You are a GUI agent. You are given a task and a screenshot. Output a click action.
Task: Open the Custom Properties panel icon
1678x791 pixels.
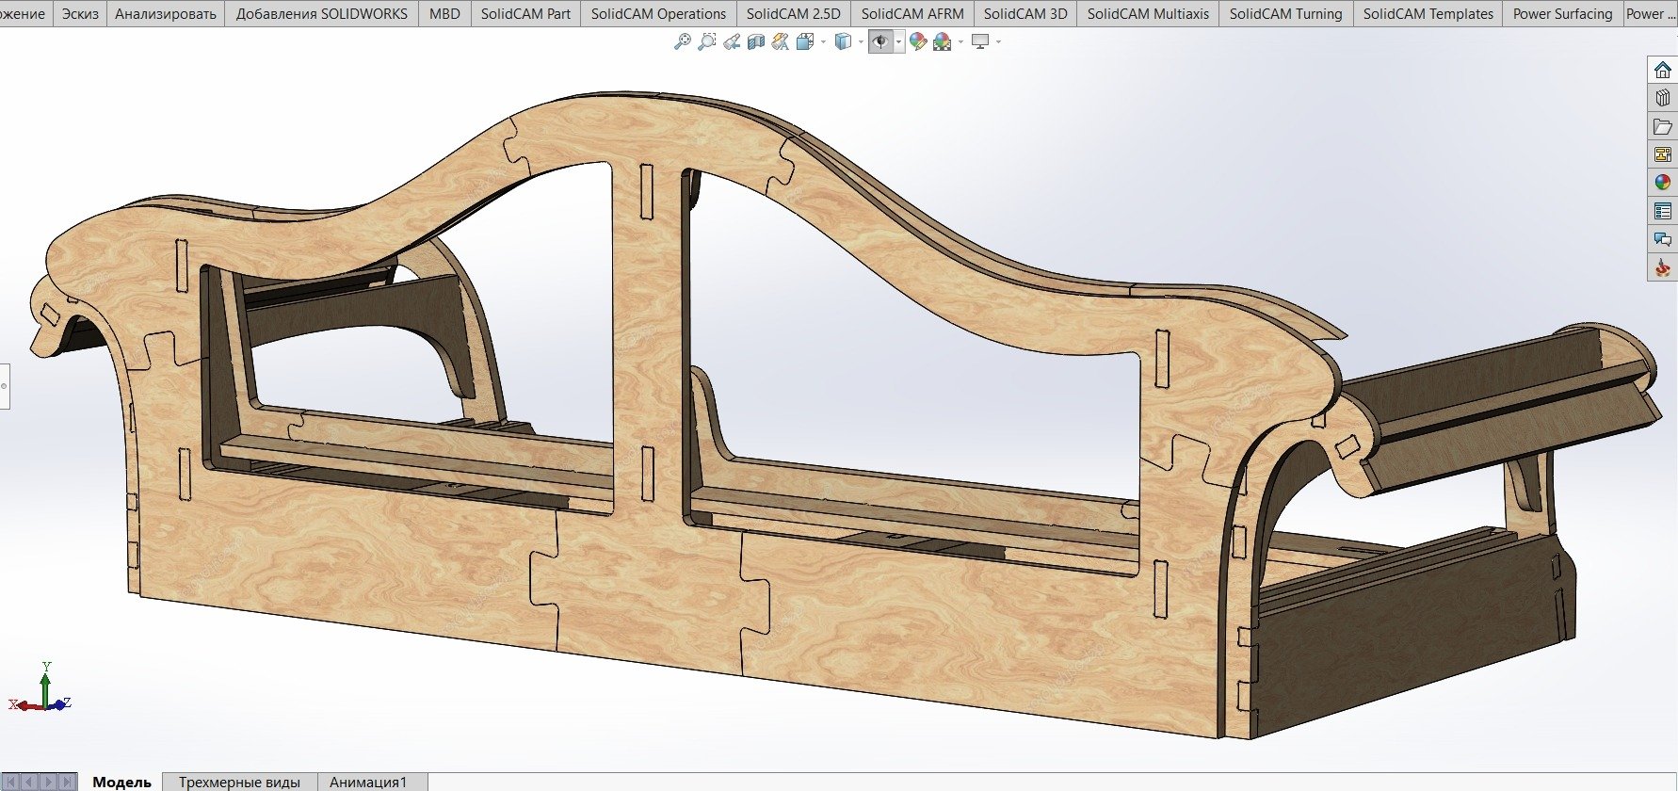point(1662,211)
